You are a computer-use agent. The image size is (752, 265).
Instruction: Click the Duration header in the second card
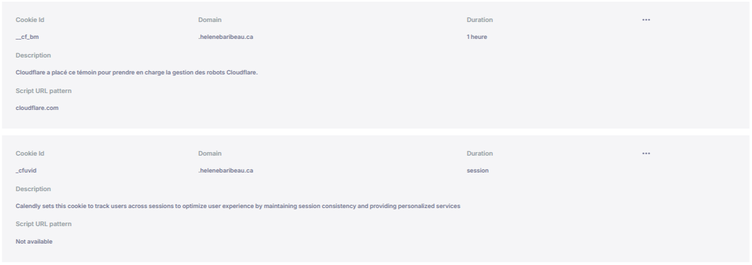click(480, 153)
